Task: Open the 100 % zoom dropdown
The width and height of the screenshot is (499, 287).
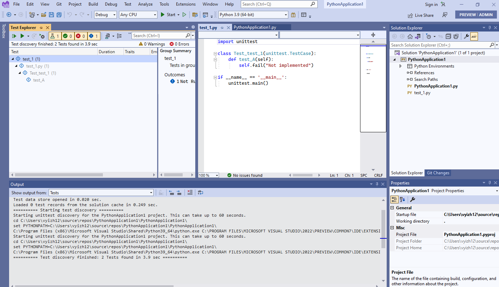Action: 209,175
